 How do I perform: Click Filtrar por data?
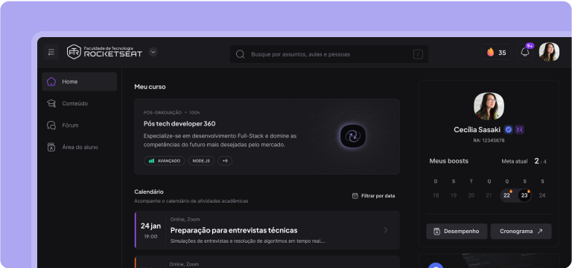pyautogui.click(x=373, y=196)
